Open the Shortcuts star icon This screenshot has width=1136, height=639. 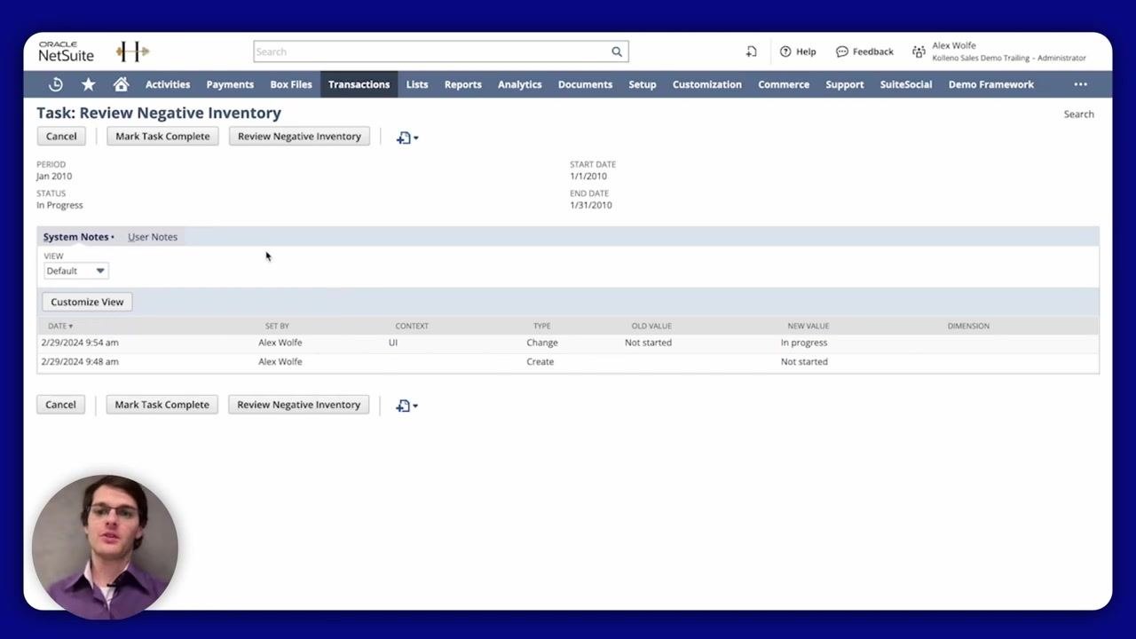(x=89, y=84)
